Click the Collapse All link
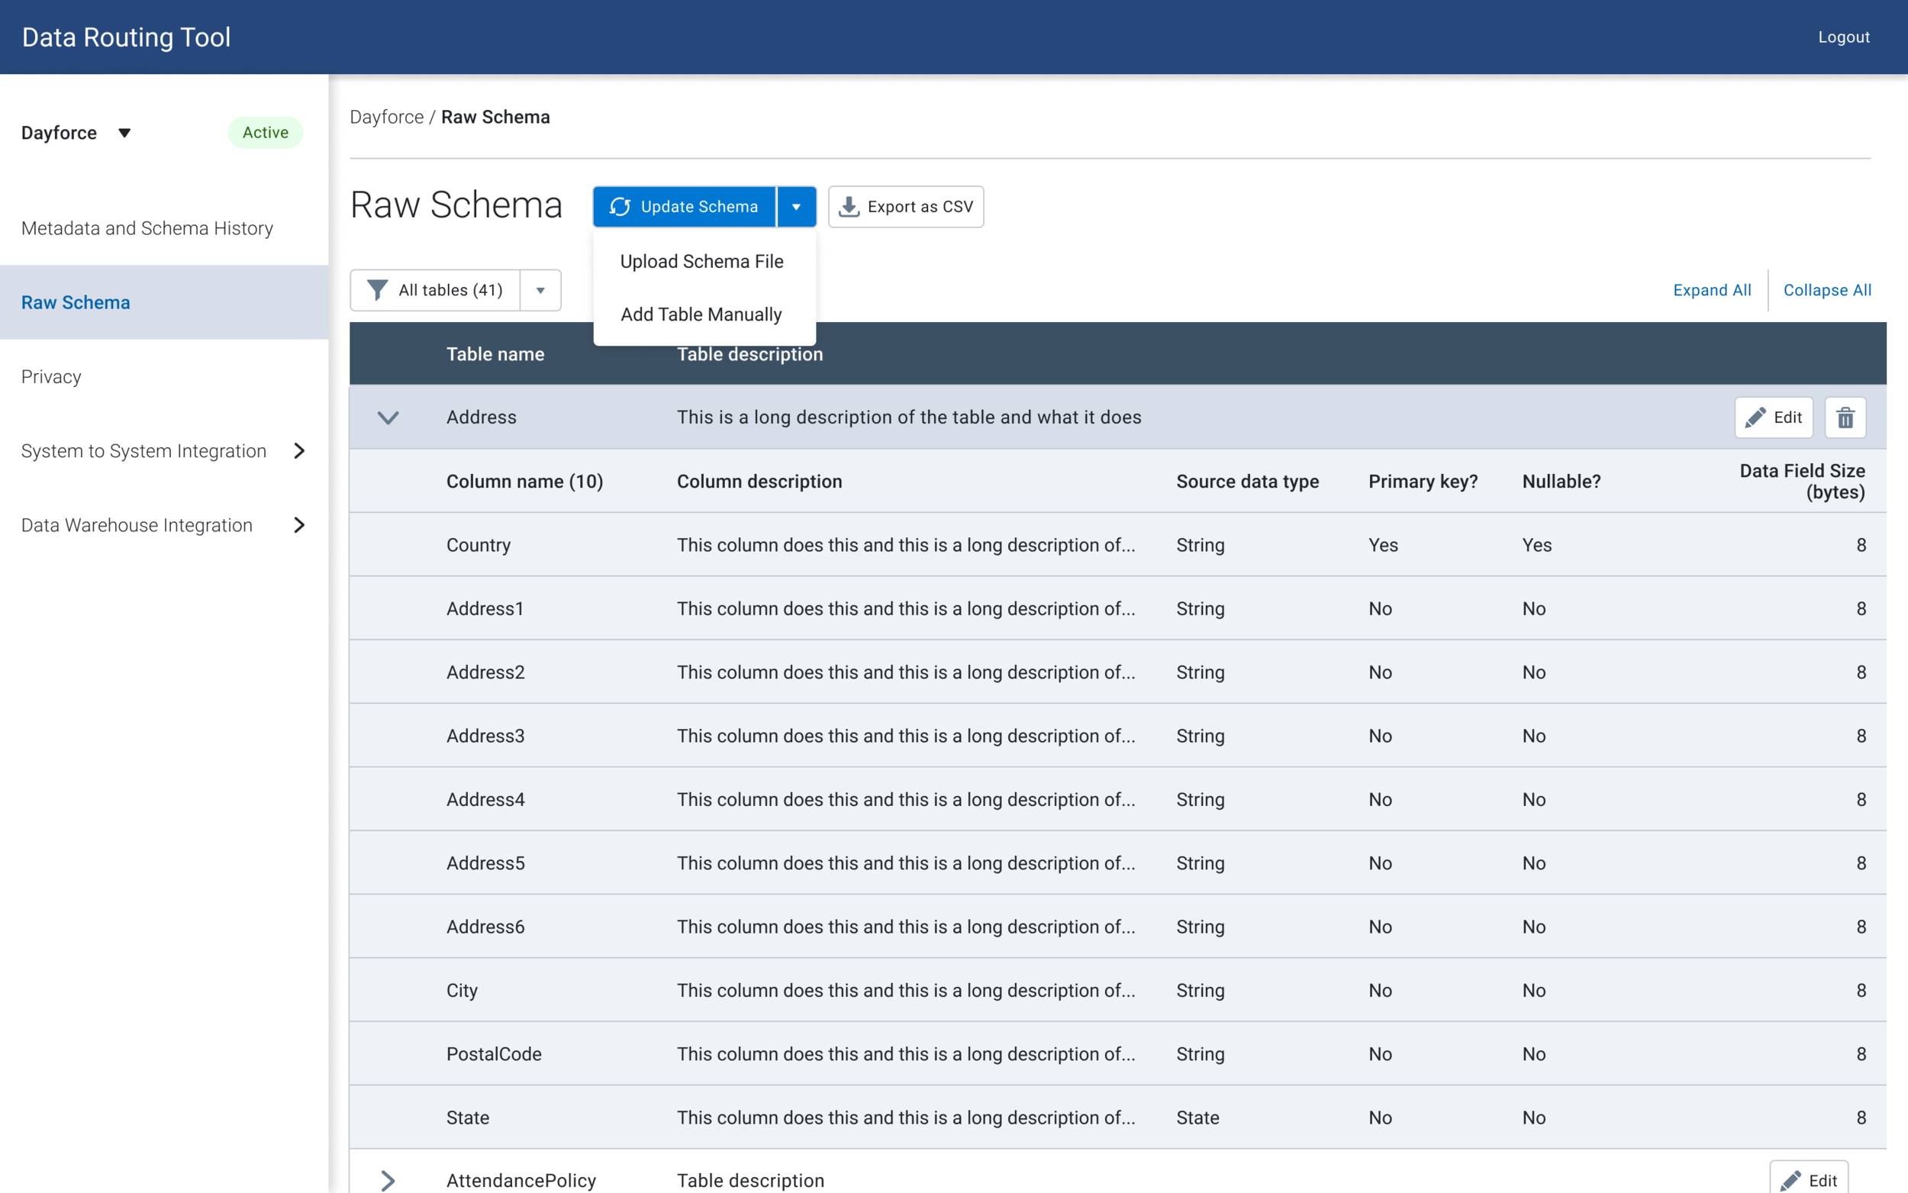This screenshot has width=1908, height=1193. (1827, 290)
